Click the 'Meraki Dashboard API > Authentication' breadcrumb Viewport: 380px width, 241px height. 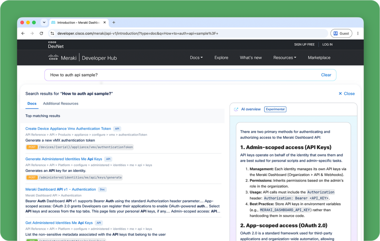(53, 195)
